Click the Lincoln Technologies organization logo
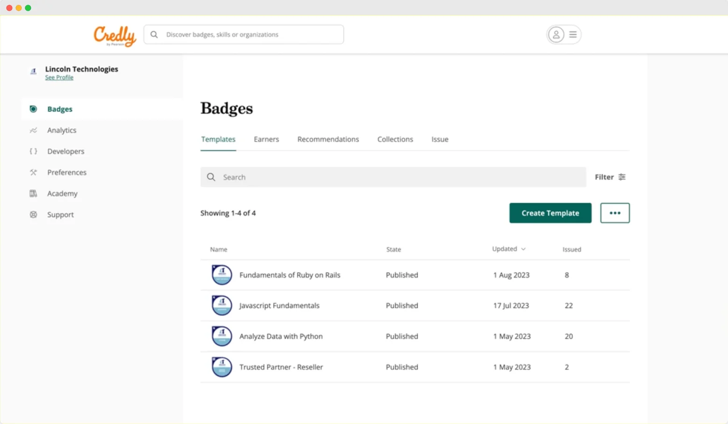The width and height of the screenshot is (728, 424). (33, 72)
